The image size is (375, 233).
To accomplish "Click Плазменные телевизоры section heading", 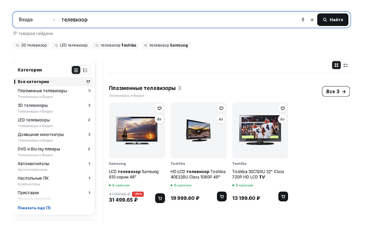I will tap(142, 88).
